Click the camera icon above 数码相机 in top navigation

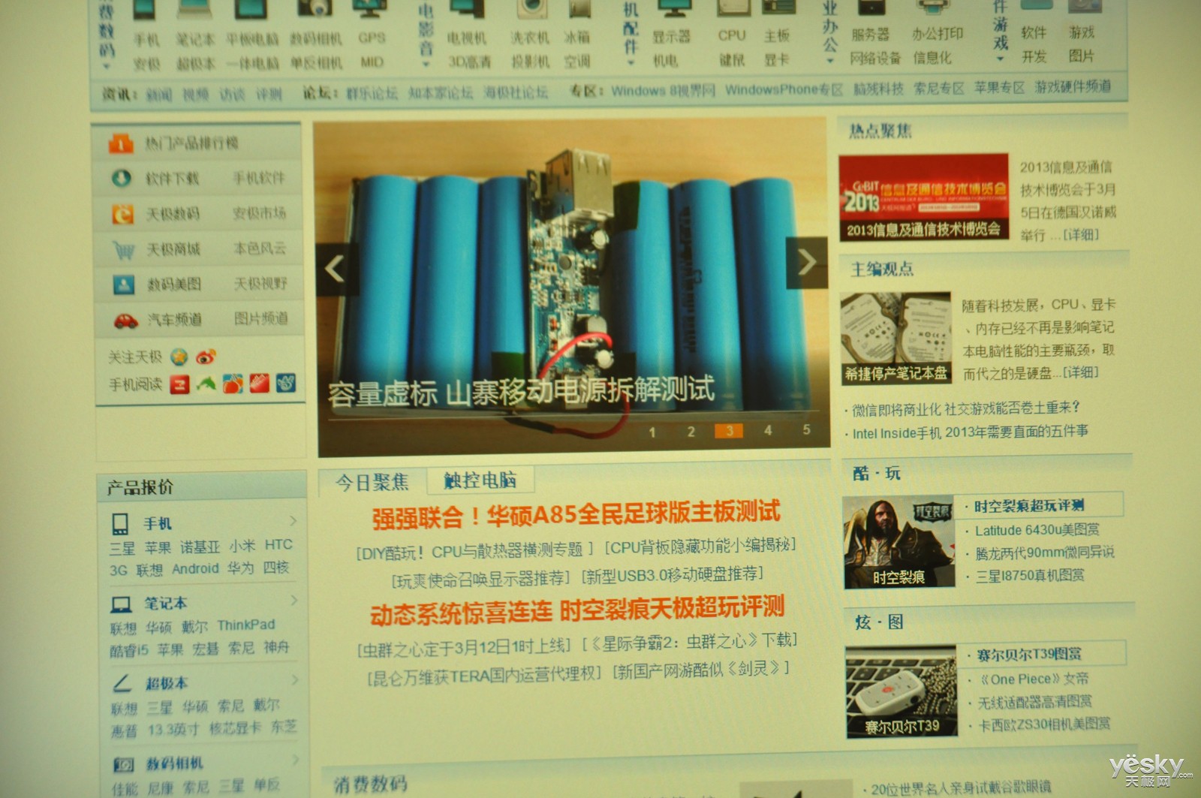pos(315,9)
